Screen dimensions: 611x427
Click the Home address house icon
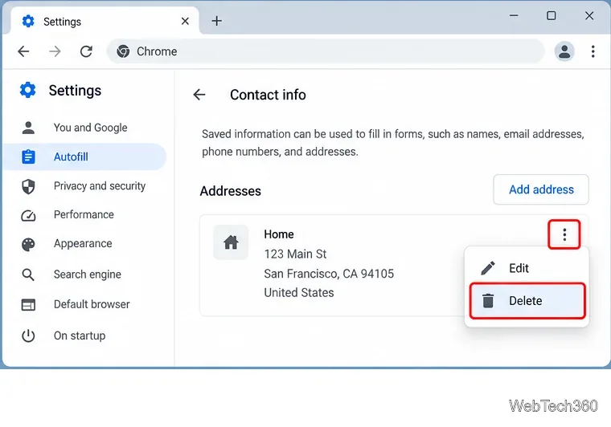click(x=231, y=242)
